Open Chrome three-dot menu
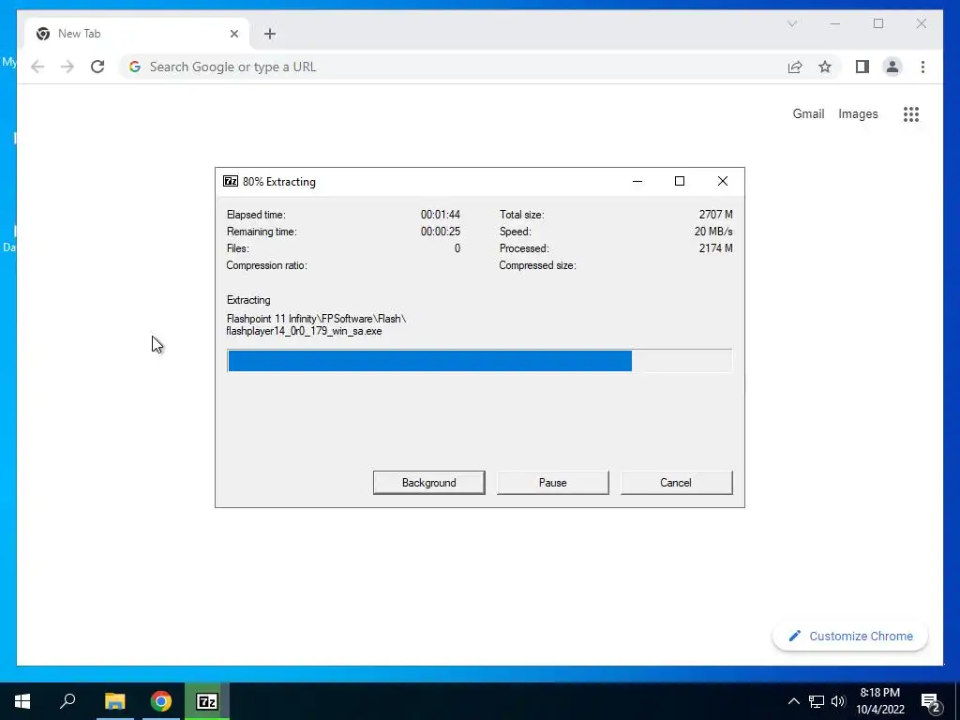 click(x=922, y=67)
